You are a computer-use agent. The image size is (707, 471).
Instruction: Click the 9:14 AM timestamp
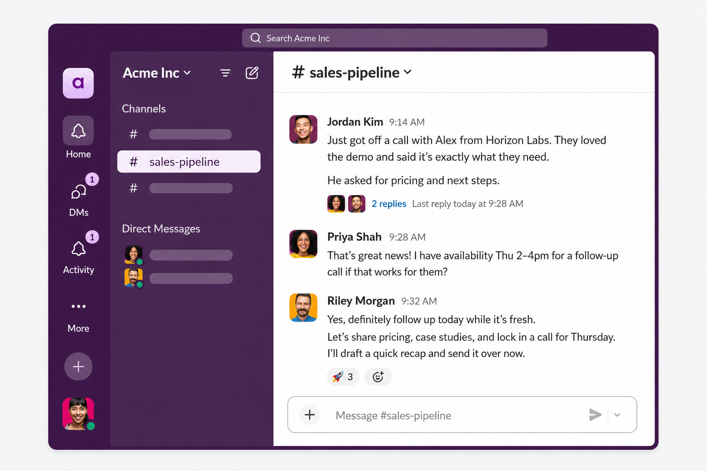pyautogui.click(x=407, y=122)
